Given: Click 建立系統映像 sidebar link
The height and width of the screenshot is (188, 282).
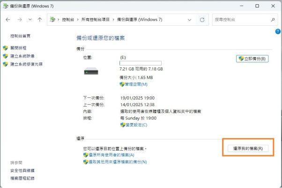Looking at the screenshot, I should (x=22, y=56).
